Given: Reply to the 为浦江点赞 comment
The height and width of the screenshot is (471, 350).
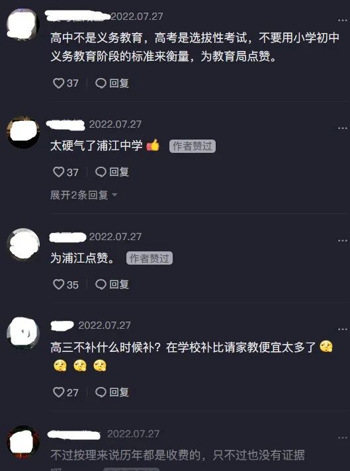Looking at the screenshot, I should (112, 284).
